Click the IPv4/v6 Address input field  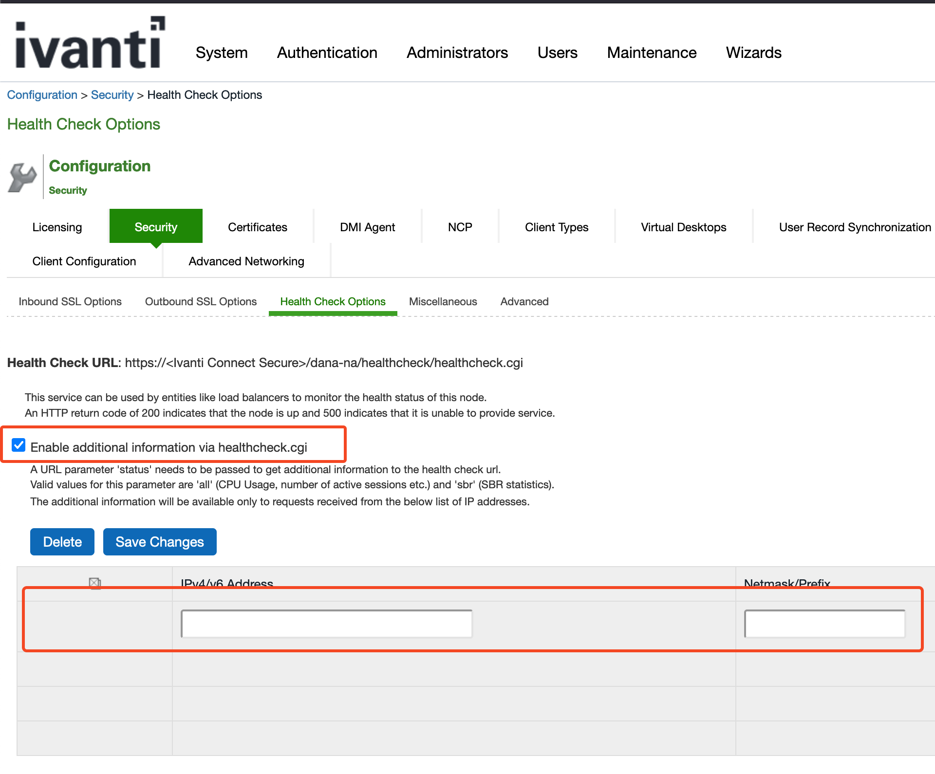click(x=326, y=624)
